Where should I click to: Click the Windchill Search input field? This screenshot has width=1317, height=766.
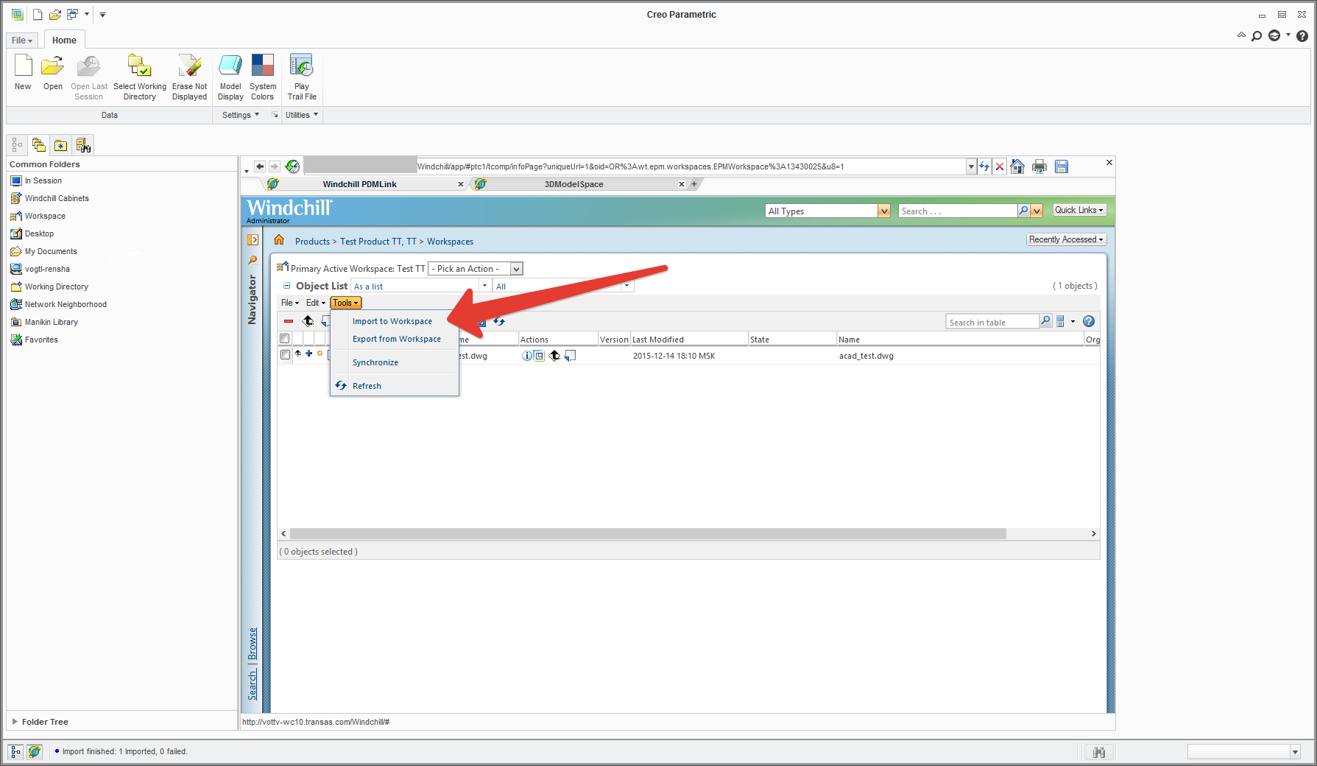pos(958,211)
